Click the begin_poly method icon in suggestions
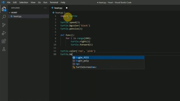 74,61
